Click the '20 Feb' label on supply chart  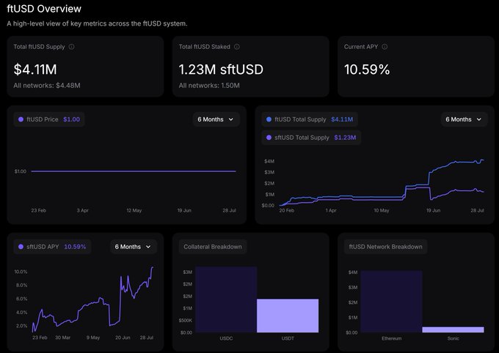[x=287, y=210]
